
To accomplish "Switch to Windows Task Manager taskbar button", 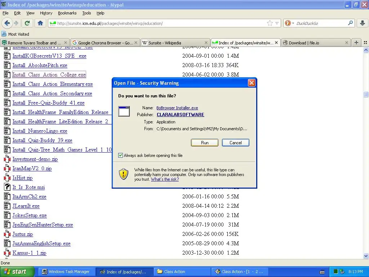I will (x=66, y=272).
